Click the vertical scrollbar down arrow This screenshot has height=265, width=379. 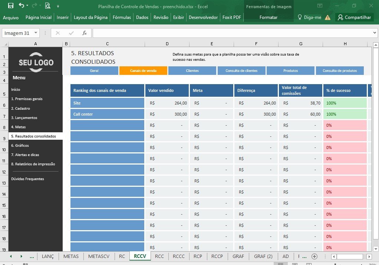click(376, 249)
